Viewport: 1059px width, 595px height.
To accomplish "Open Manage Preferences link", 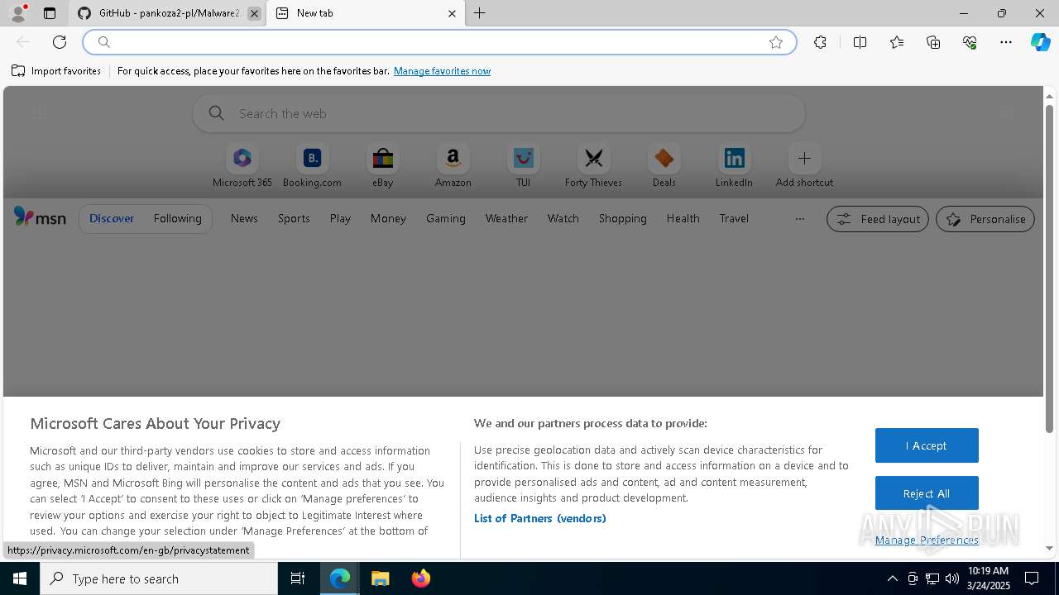I will pos(927,540).
